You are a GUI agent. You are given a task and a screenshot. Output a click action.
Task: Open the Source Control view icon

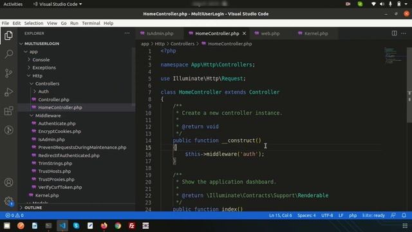pyautogui.click(x=8, y=73)
